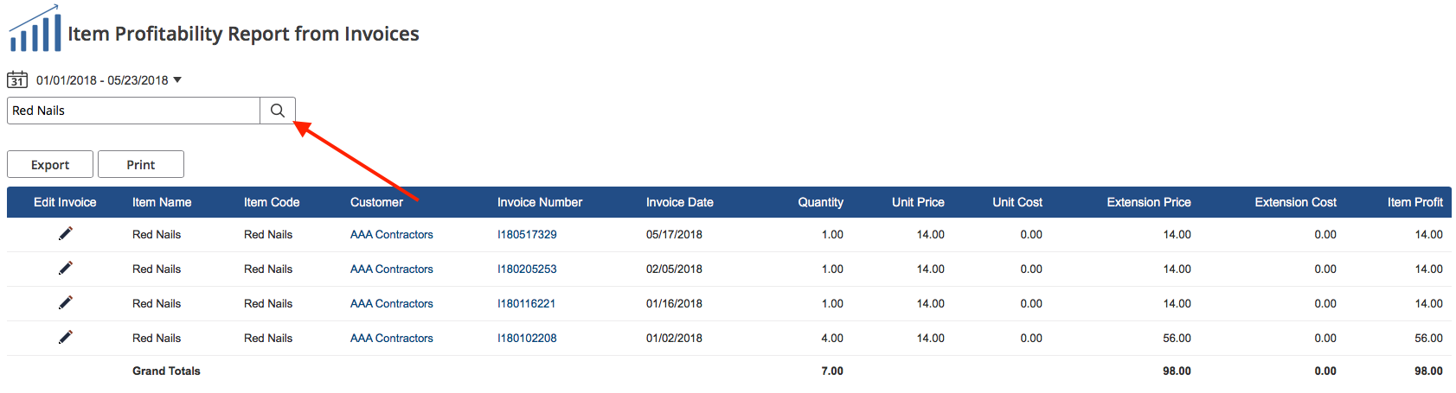
Task: Click pencil icon for invoice I180205253
Action: tap(66, 268)
